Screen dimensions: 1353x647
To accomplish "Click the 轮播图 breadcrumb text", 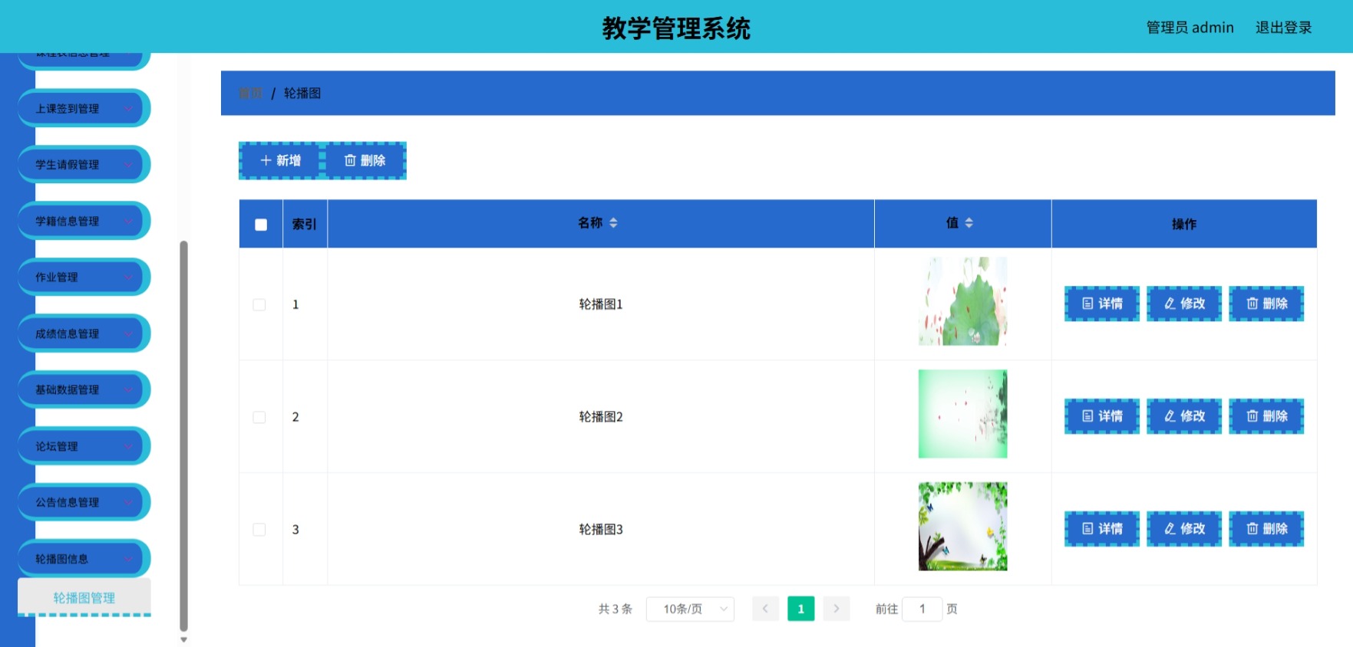I will 302,94.
